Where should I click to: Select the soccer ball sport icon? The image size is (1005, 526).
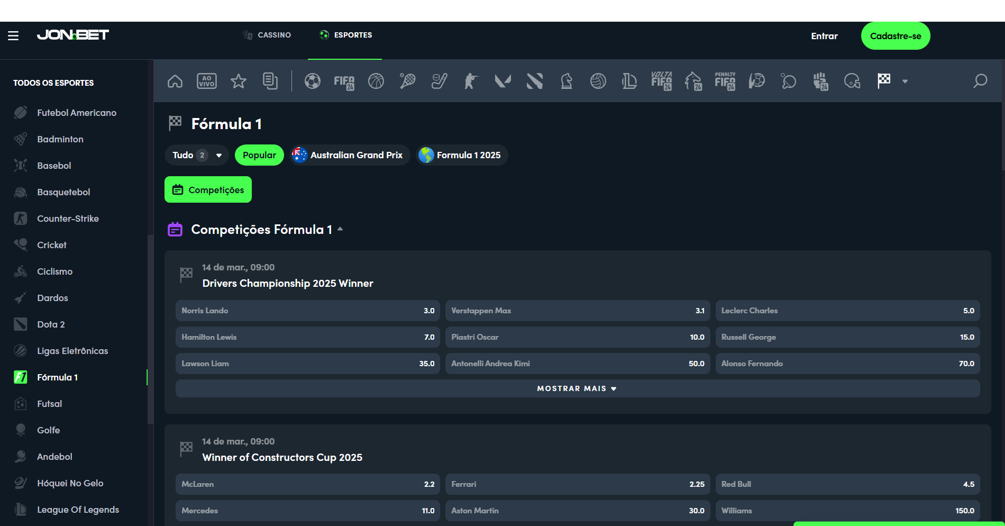(313, 81)
